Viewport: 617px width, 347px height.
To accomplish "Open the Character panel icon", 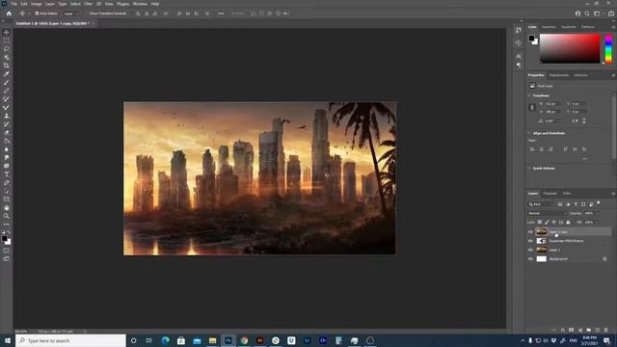I will point(519,56).
